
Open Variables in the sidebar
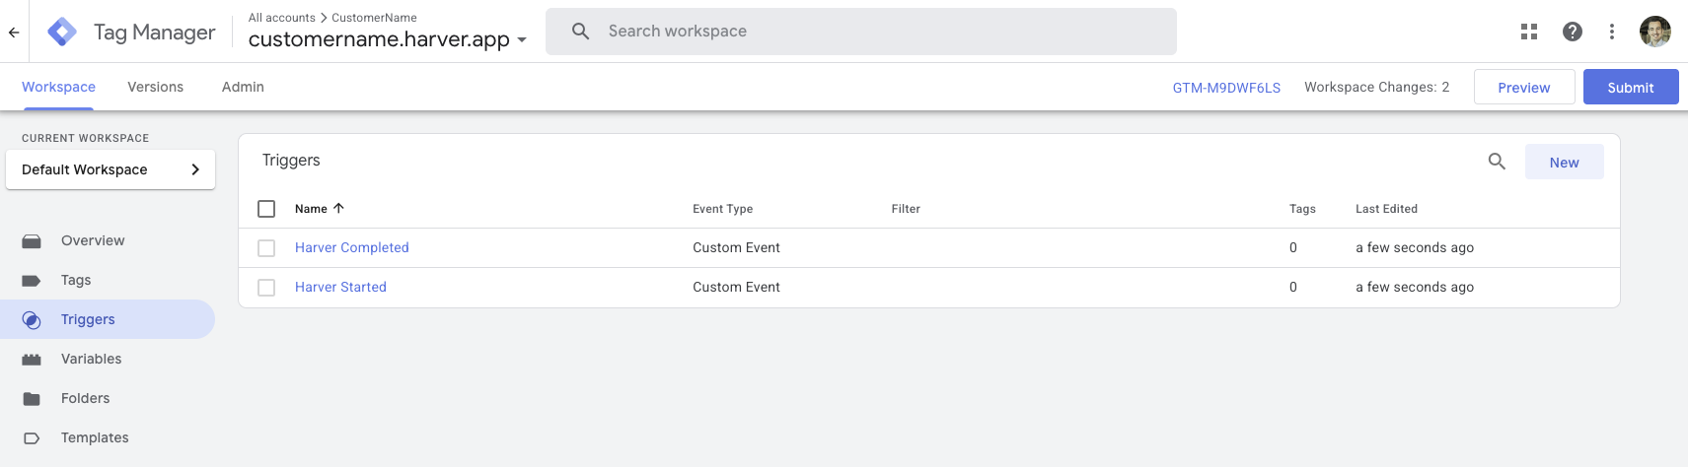[91, 359]
